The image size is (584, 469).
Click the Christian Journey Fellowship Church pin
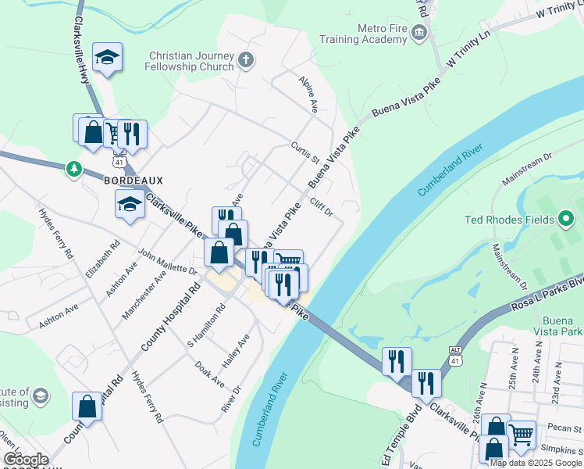pyautogui.click(x=246, y=61)
